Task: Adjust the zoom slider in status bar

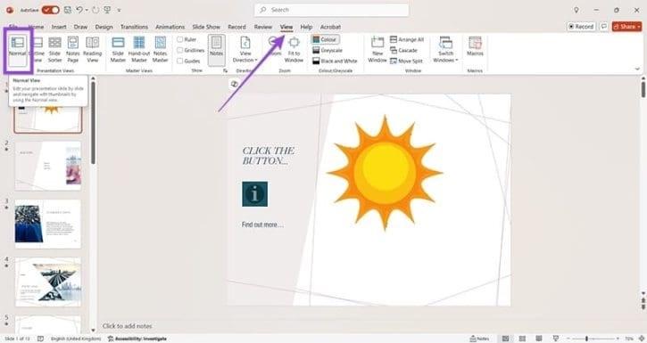Action: click(586, 339)
